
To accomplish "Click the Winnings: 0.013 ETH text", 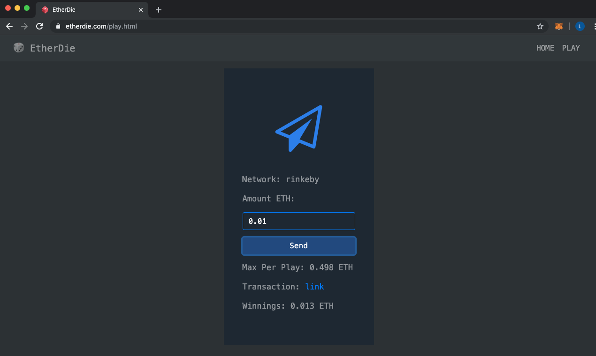I will [288, 306].
